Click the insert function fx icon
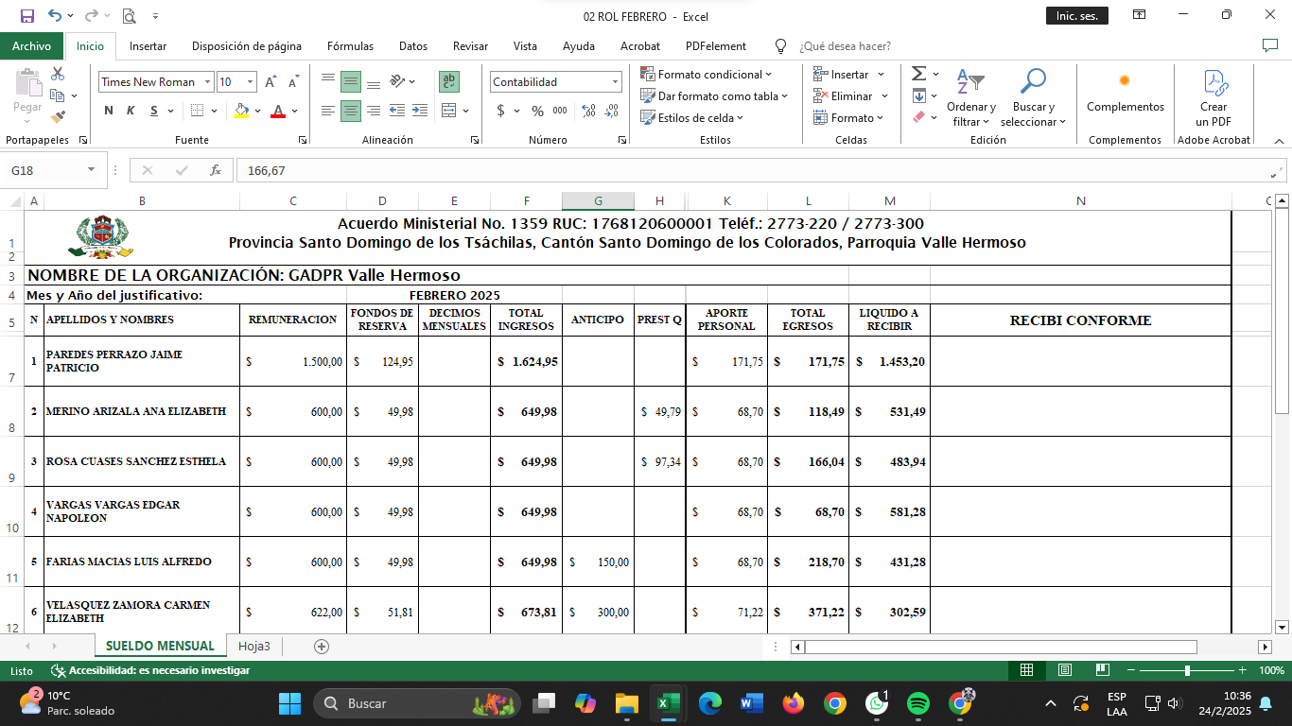This screenshot has width=1292, height=726. 216,170
